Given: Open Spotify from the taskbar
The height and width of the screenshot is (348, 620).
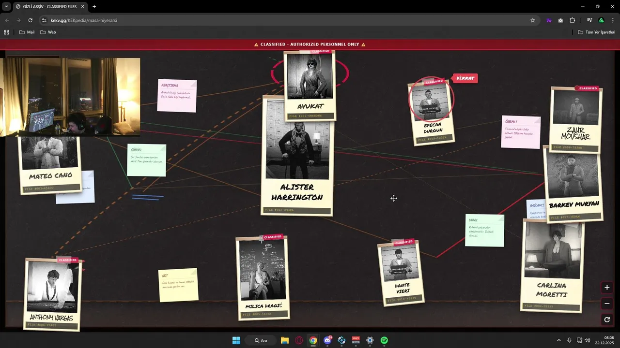Looking at the screenshot, I should 384,340.
